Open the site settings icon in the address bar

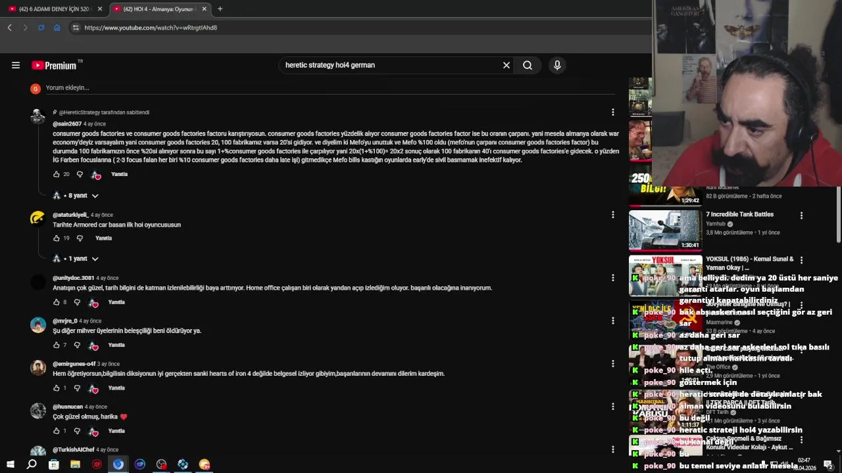click(76, 28)
